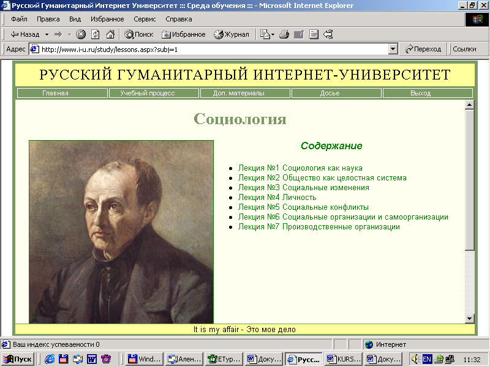Open the Доп. материалы site tab
490x367 pixels.
point(245,93)
